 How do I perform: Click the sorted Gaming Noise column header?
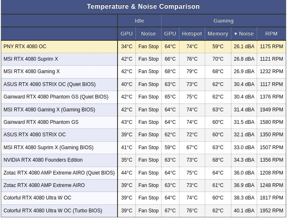(x=244, y=34)
